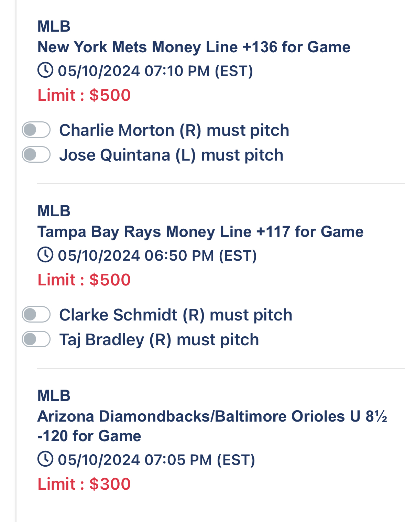Viewport: 405px width, 522px height.
Task: Click the 05/10/2024 07:10 PM (EST) timestamp
Action: 155,71
